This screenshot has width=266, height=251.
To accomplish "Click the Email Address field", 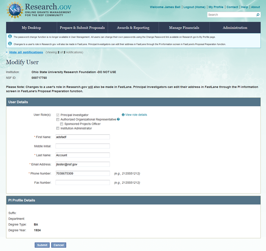I will point(83,164).
